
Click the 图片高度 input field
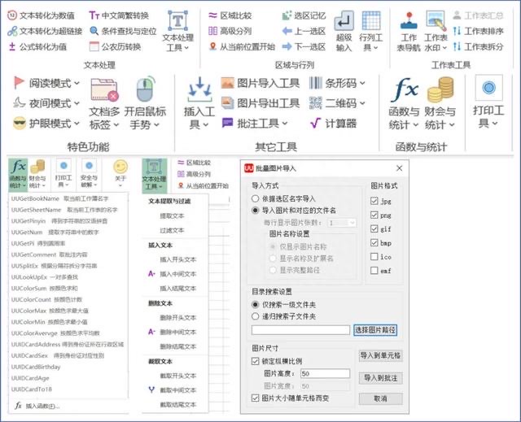[x=326, y=373]
